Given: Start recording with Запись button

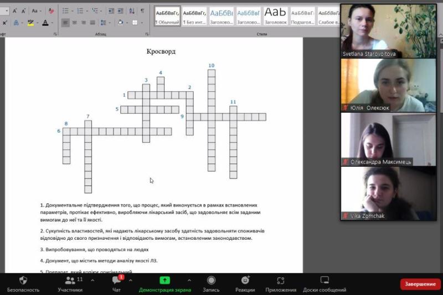Looking at the screenshot, I should [x=211, y=284].
